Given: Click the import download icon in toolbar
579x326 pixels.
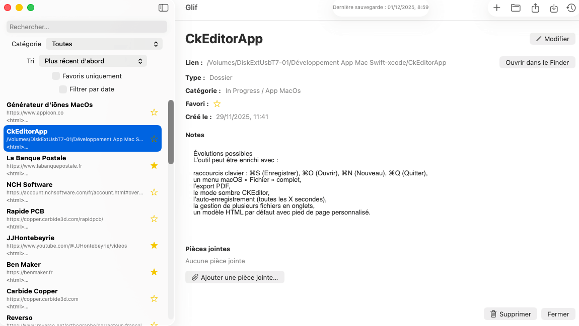Looking at the screenshot, I should pos(554,8).
